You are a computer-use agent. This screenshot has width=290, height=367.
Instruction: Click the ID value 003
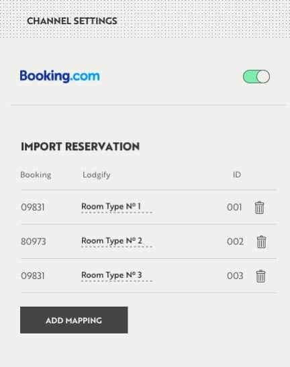point(235,276)
